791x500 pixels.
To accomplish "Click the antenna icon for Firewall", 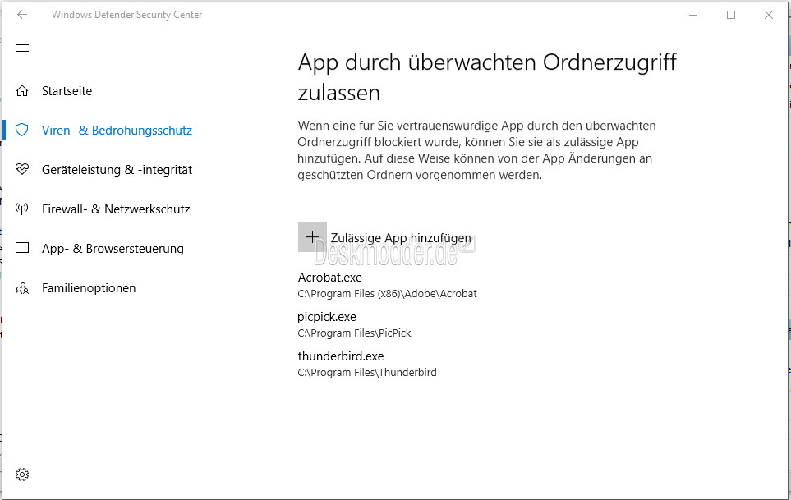I will click(x=22, y=209).
